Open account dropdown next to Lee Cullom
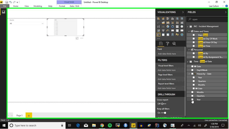Viewport: 229px width, 129px height. 223,6
